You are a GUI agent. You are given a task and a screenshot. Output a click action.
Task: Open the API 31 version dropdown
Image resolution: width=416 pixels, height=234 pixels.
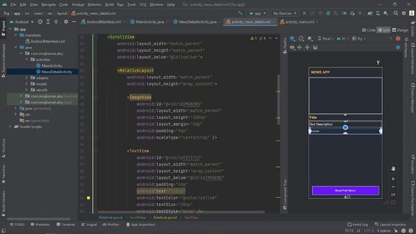click(x=343, y=38)
